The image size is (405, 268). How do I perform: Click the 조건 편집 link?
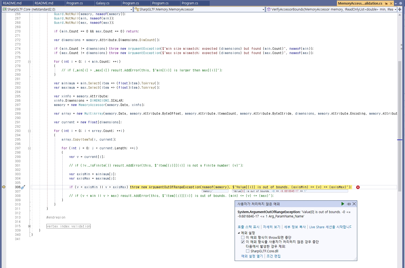[x=273, y=256]
